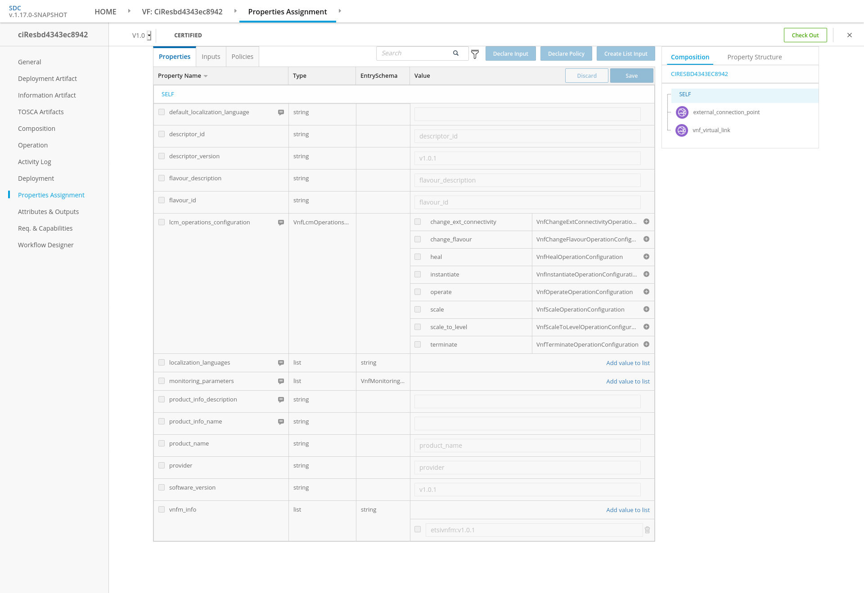This screenshot has width=864, height=593.
Task: Expand scale operation plus icon
Action: coord(646,309)
